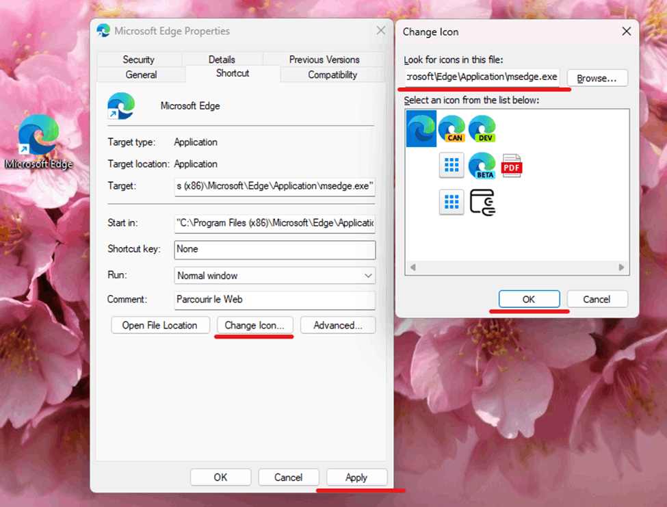Click Apply in Microsoft Edge Properties

click(356, 477)
